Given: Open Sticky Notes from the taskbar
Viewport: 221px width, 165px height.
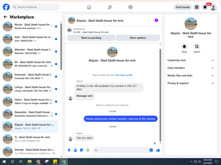Looking at the screenshot, I should (55, 161).
